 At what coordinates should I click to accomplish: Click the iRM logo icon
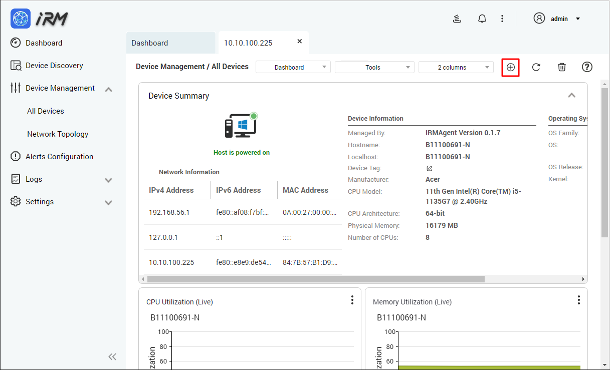[20, 18]
